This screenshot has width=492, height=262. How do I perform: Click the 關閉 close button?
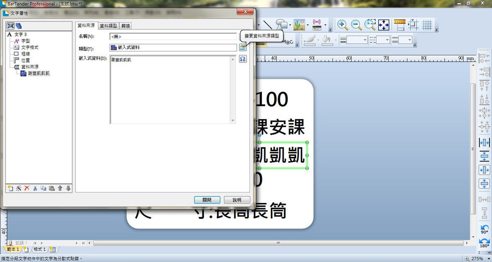[207, 200]
